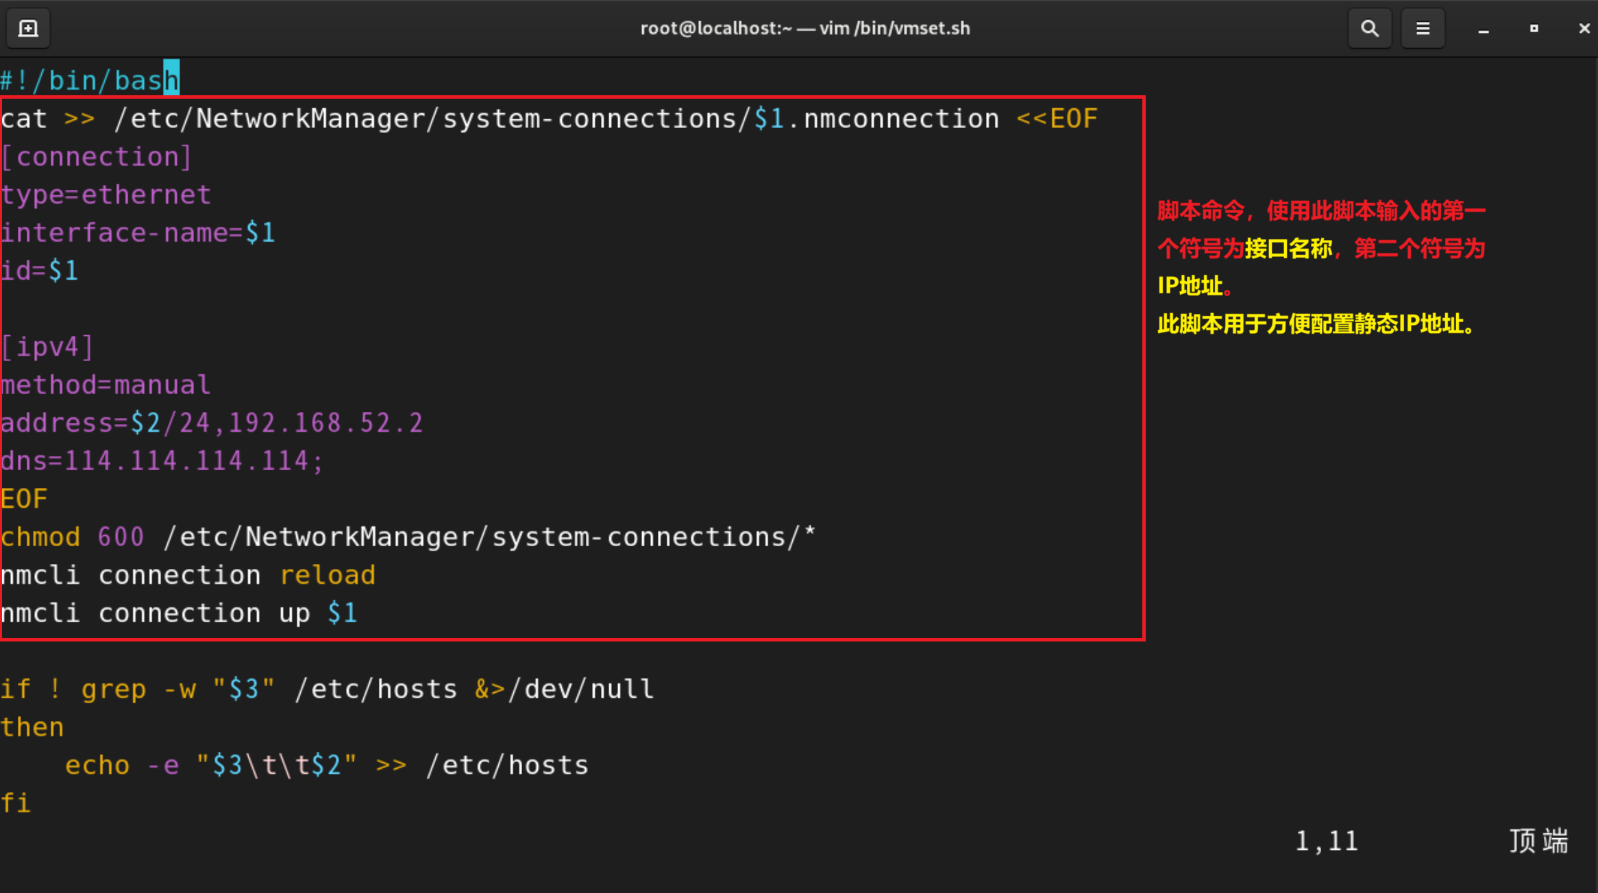The height and width of the screenshot is (893, 1598).
Task: Click the [connection] section header
Action: 96,157
